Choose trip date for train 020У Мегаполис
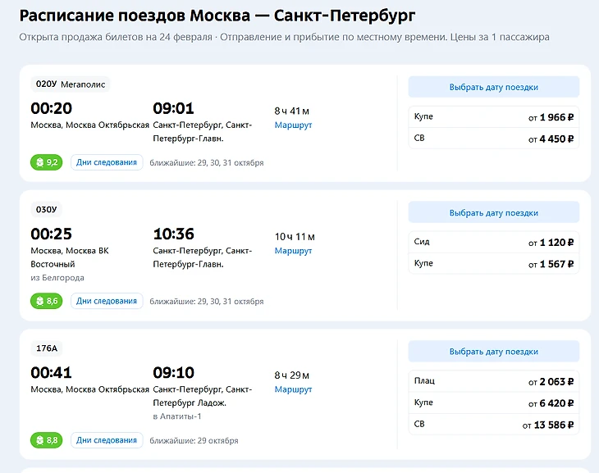This screenshot has height=473, width=599. coord(494,87)
